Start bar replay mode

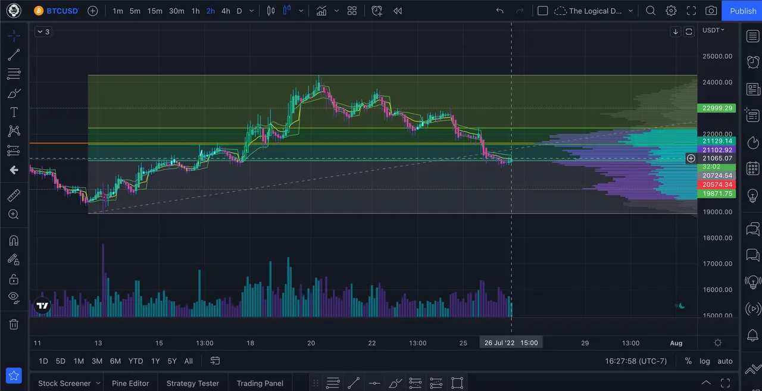397,11
